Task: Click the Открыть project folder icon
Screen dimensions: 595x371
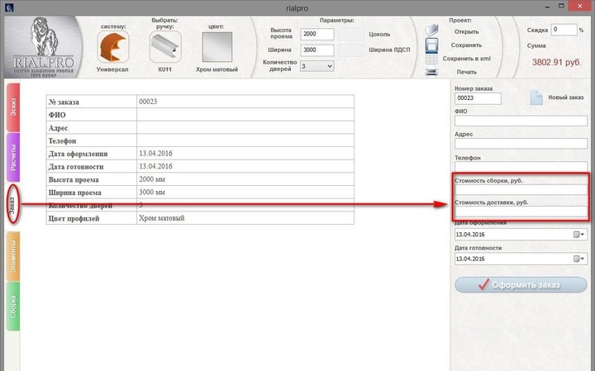Action: pos(431,31)
